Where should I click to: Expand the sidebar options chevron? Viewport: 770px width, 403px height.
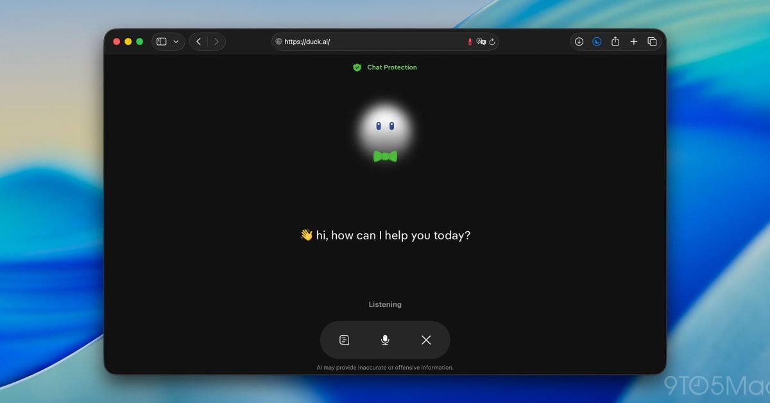tap(176, 40)
